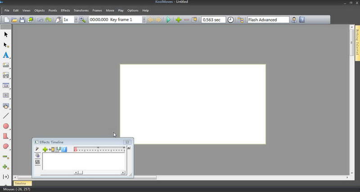The image size is (360, 192).
Task: Go to previous frame with left arrow
Action: coord(151,20)
